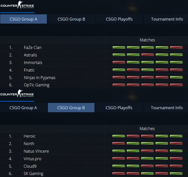Click rank number 6. beside SK Gaming
The image size is (188, 177).
11,173
